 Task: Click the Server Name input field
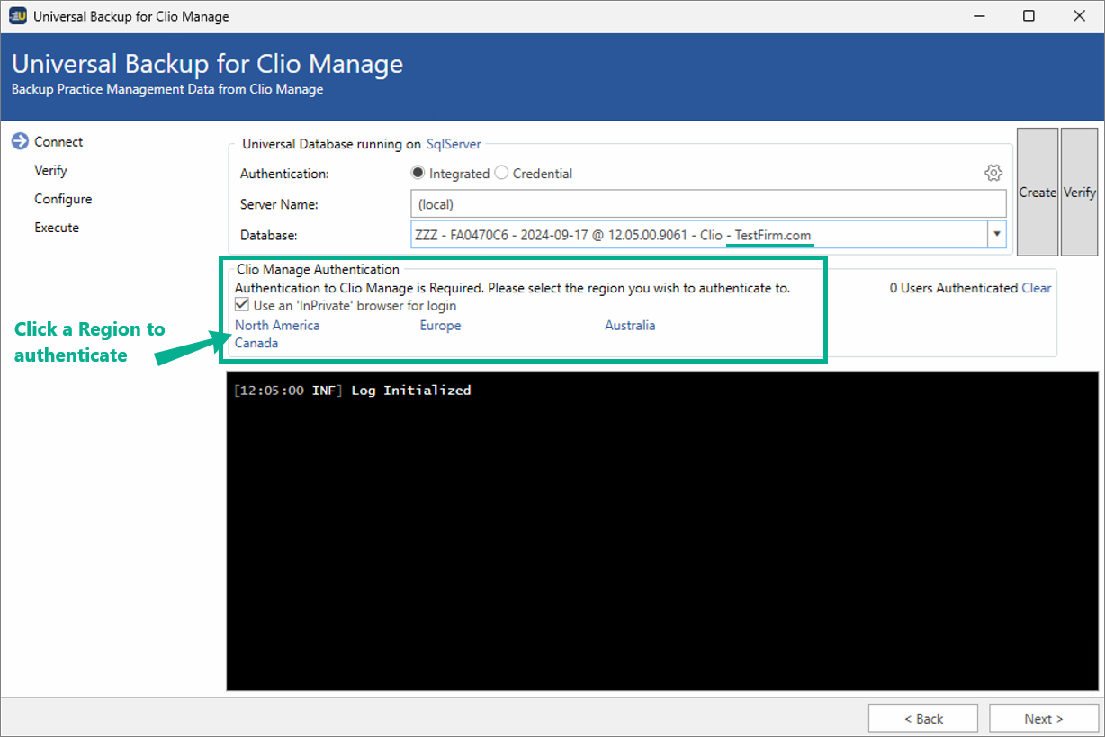coord(708,204)
